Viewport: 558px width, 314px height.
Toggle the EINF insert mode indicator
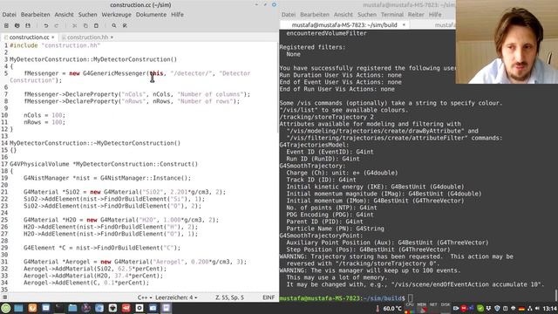click(x=269, y=297)
